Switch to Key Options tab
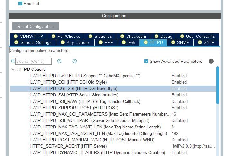 (75, 43)
